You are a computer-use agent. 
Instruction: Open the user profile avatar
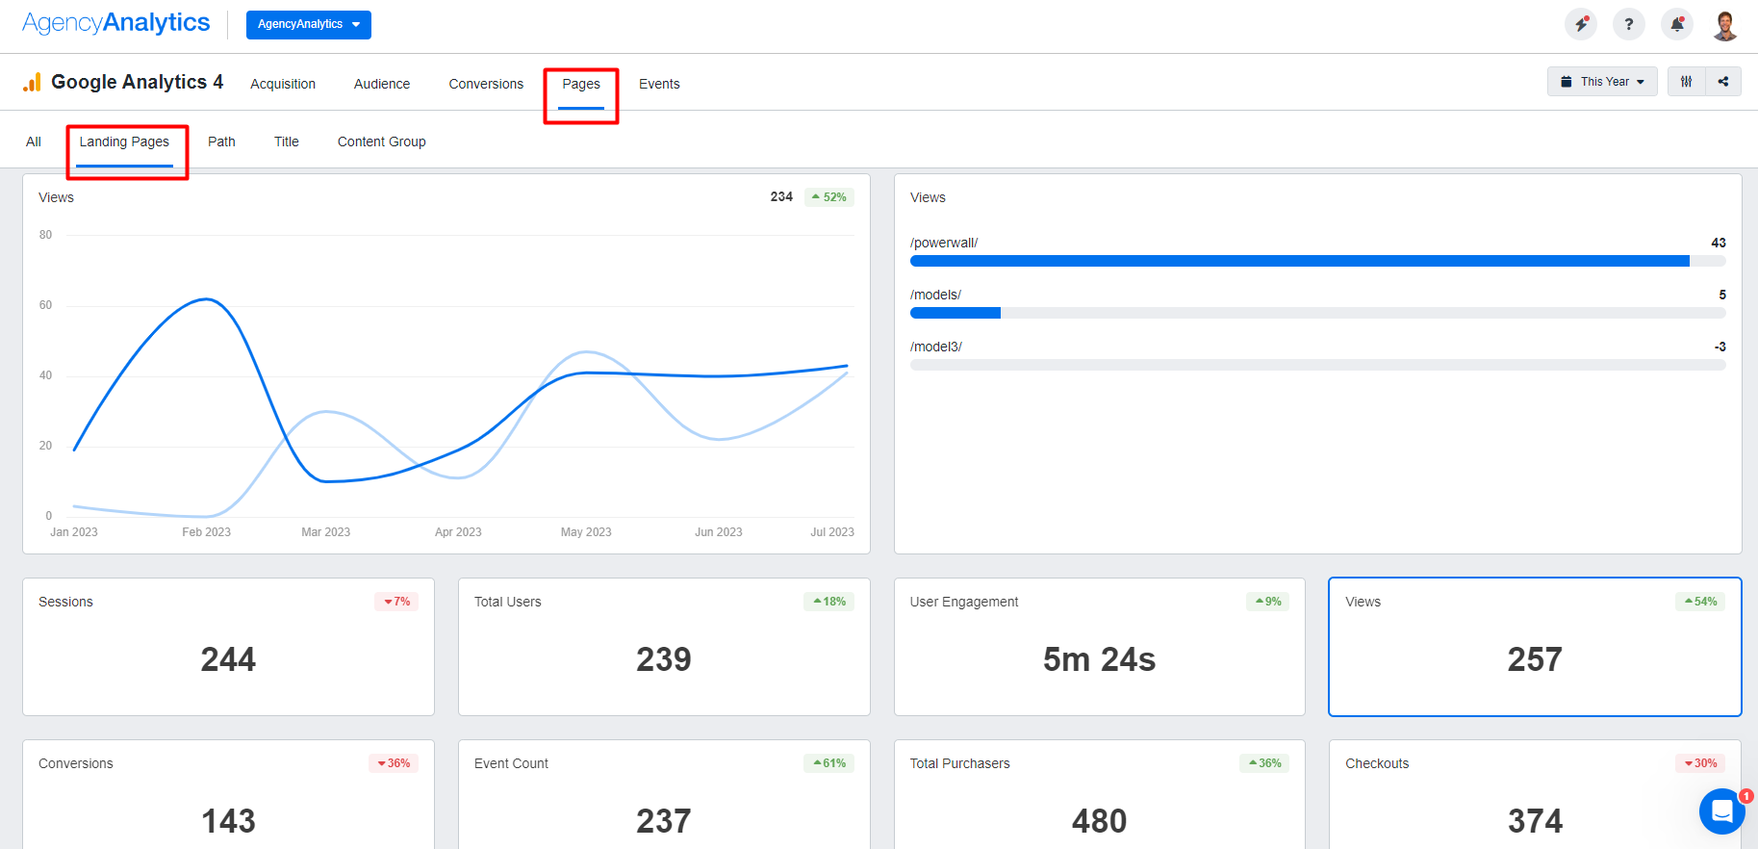(x=1725, y=24)
